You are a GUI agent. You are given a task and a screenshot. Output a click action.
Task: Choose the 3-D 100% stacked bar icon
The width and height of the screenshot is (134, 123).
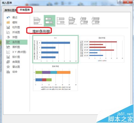[96, 21]
